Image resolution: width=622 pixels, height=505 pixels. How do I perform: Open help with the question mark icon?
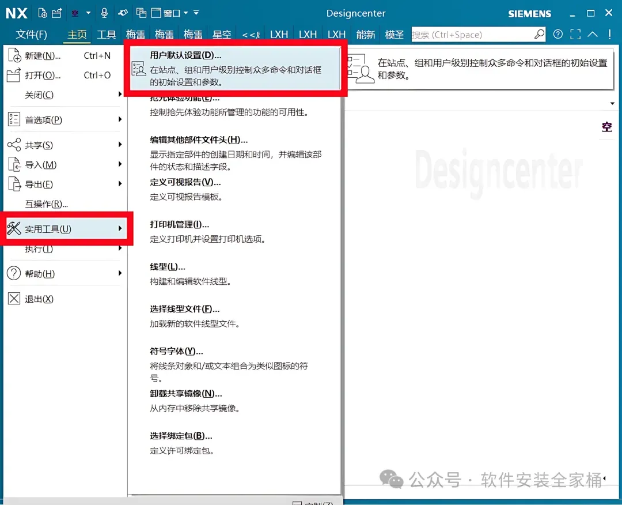pos(557,34)
